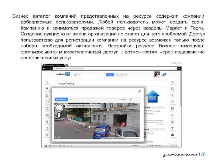Click the blue Инструкции button

coord(61,99)
